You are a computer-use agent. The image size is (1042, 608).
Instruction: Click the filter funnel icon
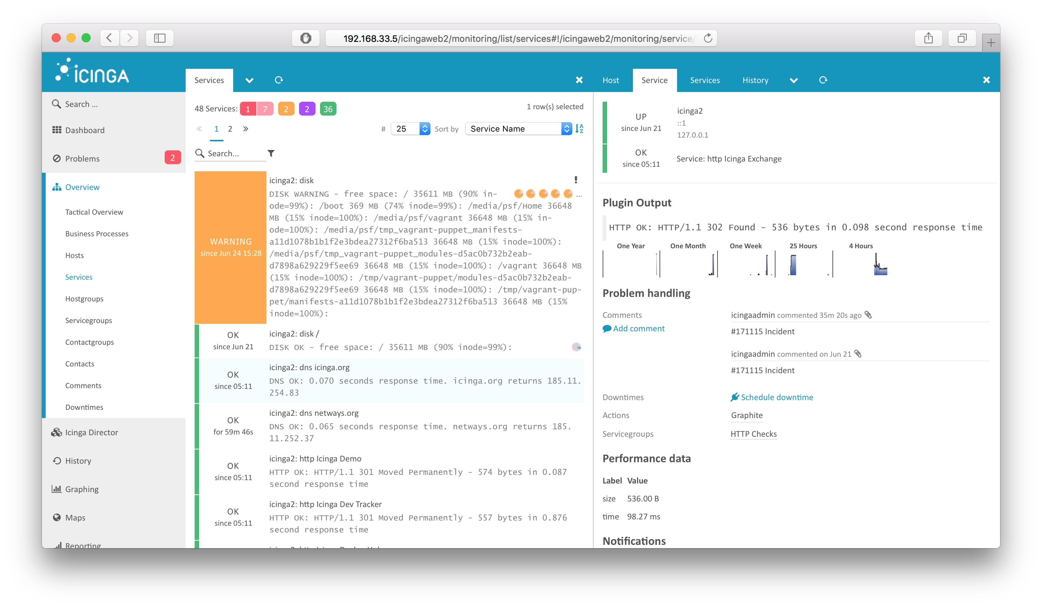[x=271, y=153]
